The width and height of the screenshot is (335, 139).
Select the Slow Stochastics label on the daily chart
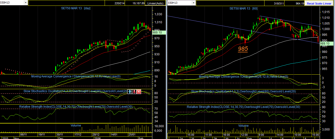click(x=76, y=91)
